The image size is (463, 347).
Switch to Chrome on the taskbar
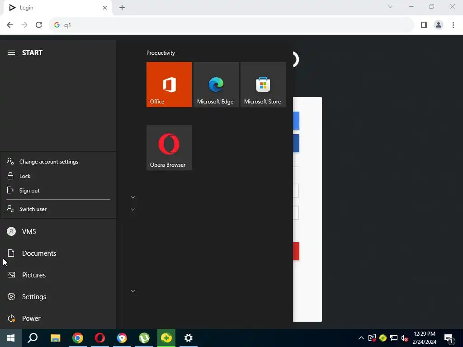coord(78,338)
